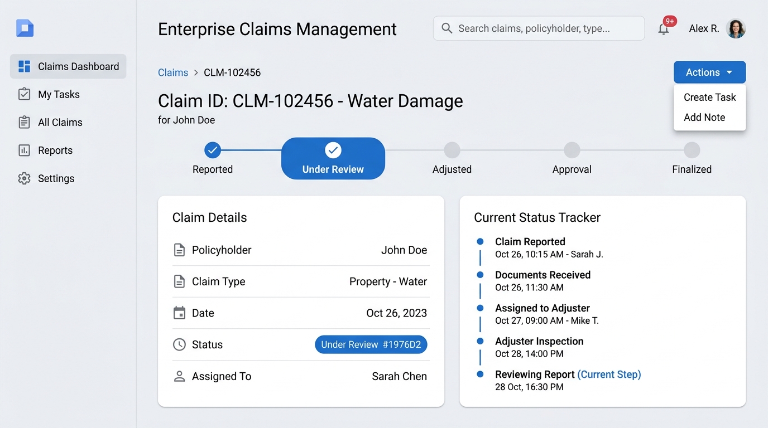Click '28 Oct, 16:30 PM' timestamp
This screenshot has width=768, height=428.
coord(529,387)
